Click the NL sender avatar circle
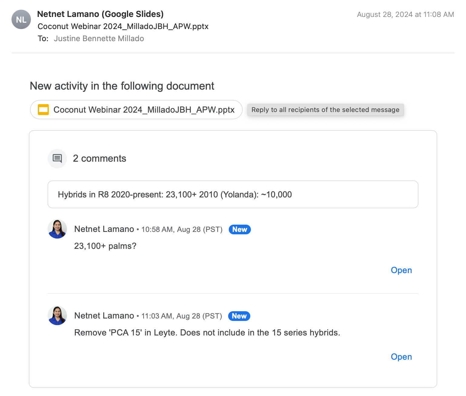The height and width of the screenshot is (396, 466). coord(21,20)
